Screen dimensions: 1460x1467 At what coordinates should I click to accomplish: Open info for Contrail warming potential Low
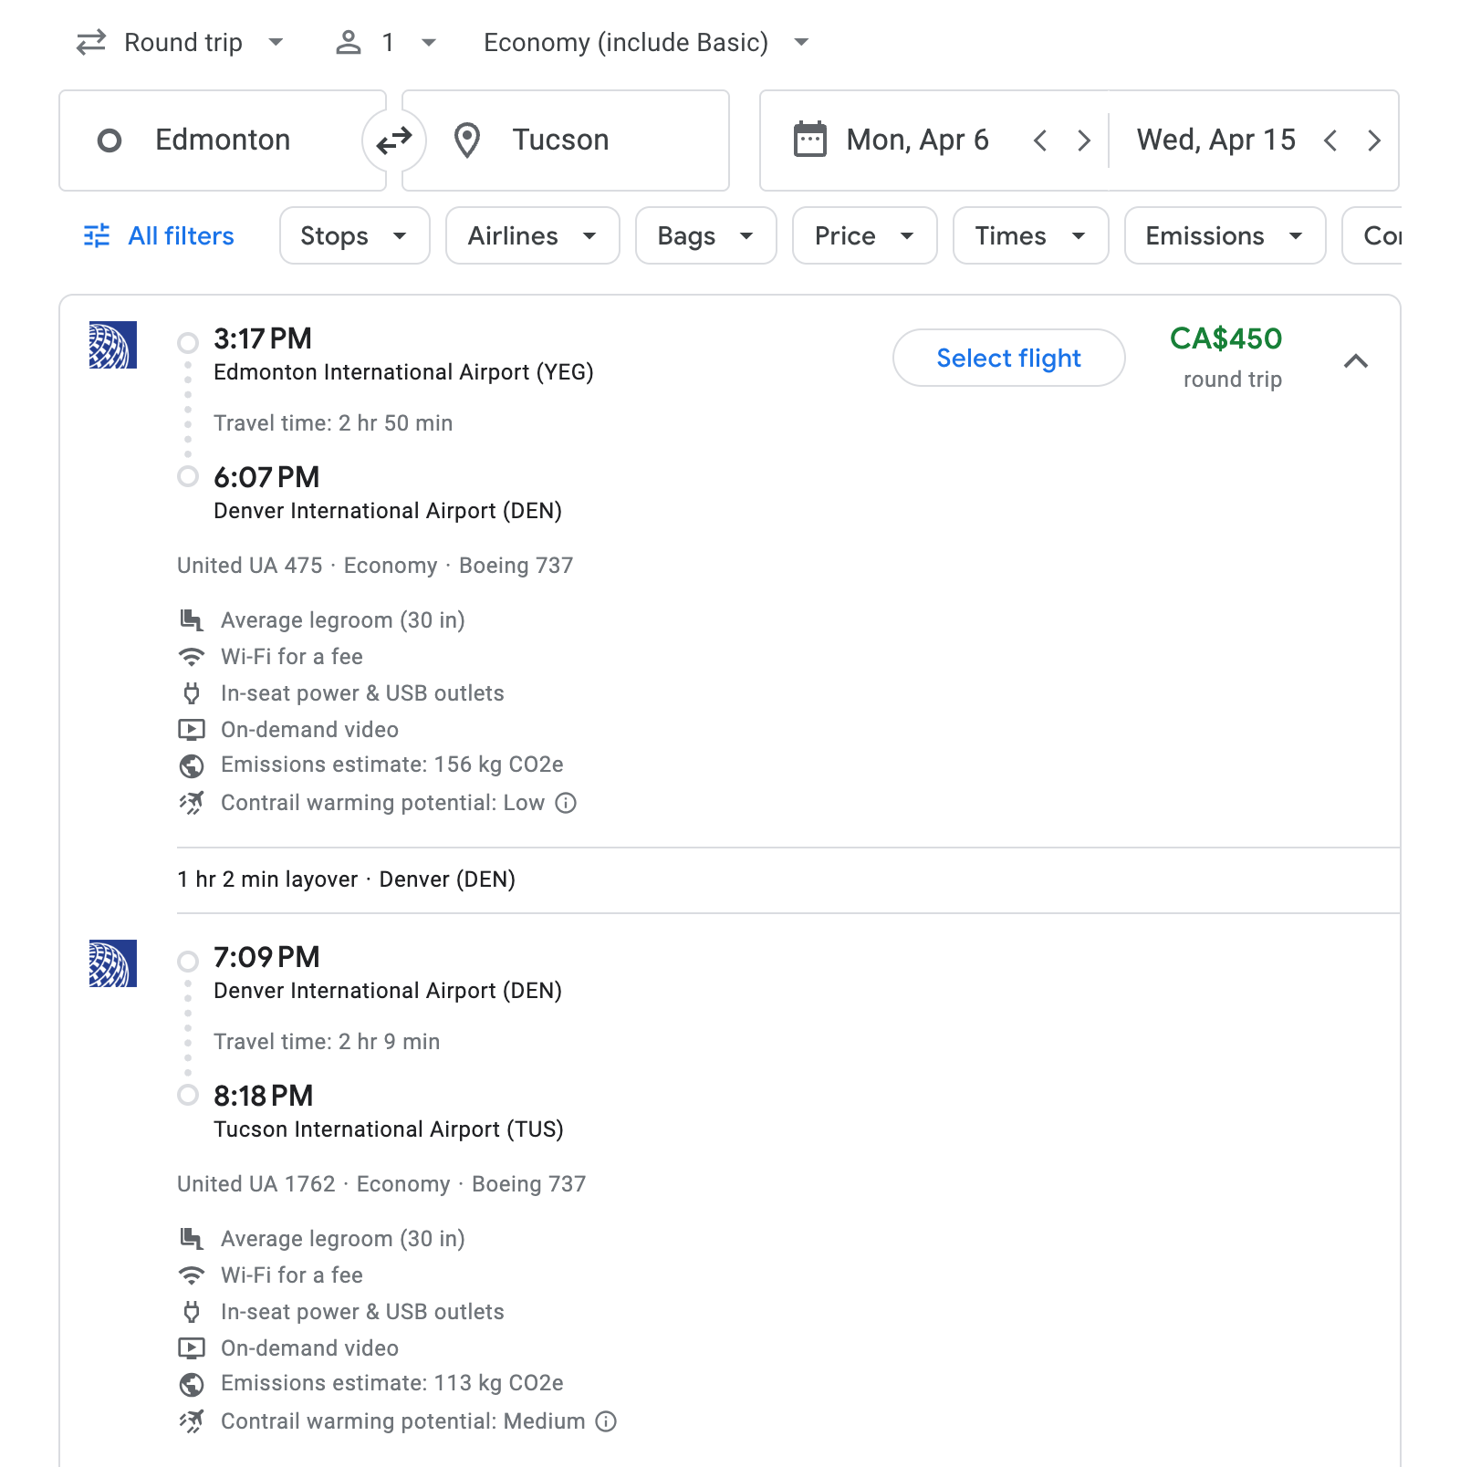pos(566,803)
